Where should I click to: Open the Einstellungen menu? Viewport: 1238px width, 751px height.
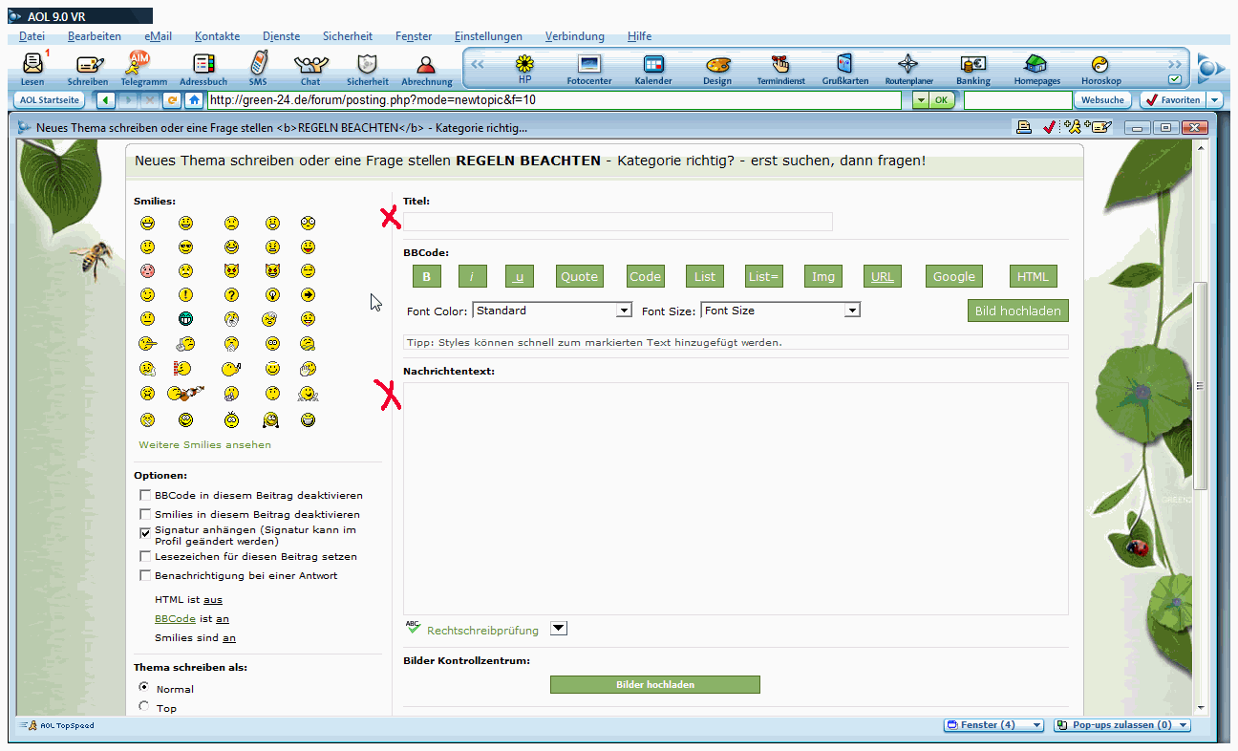coord(488,36)
